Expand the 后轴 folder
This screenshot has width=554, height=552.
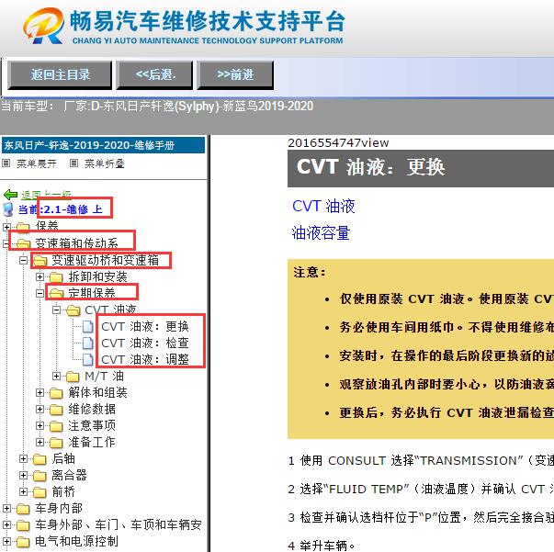pos(23,458)
